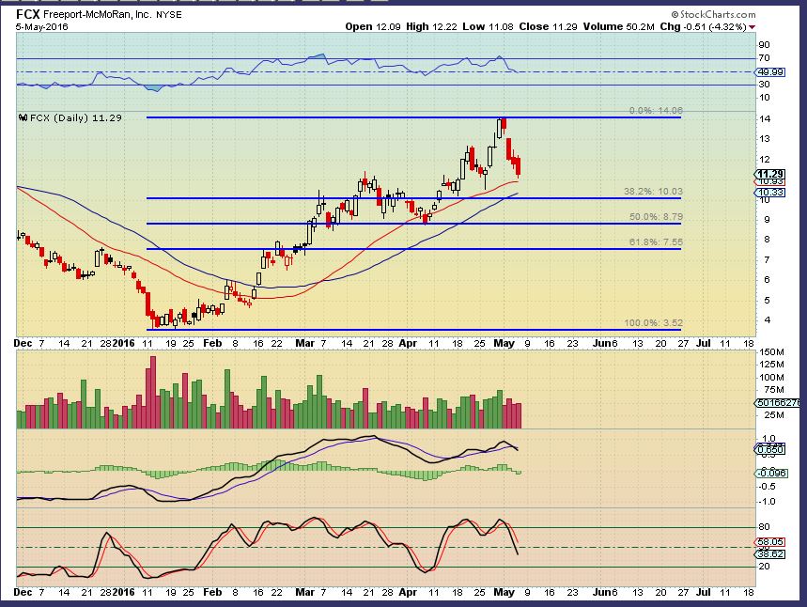The height and width of the screenshot is (607, 807).
Task: Click the Mar label below the price chart
Action: (304, 343)
